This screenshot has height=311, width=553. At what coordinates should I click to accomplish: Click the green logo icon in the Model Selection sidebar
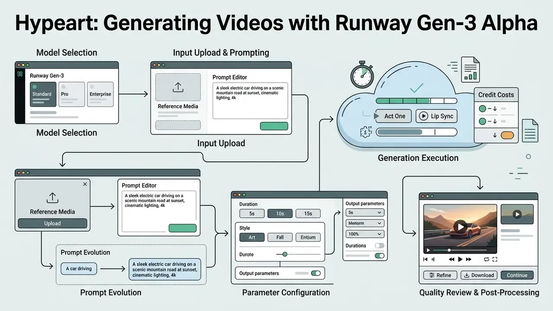[x=20, y=74]
